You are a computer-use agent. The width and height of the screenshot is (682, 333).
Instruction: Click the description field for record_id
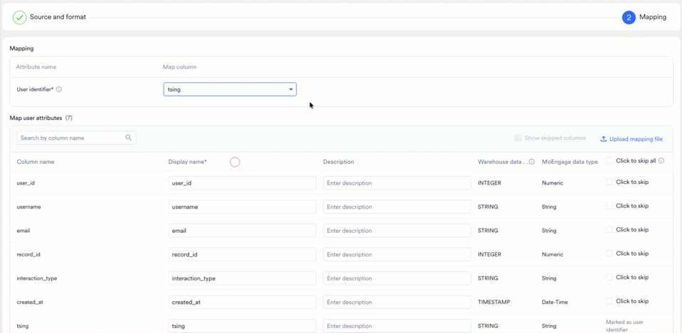click(397, 254)
